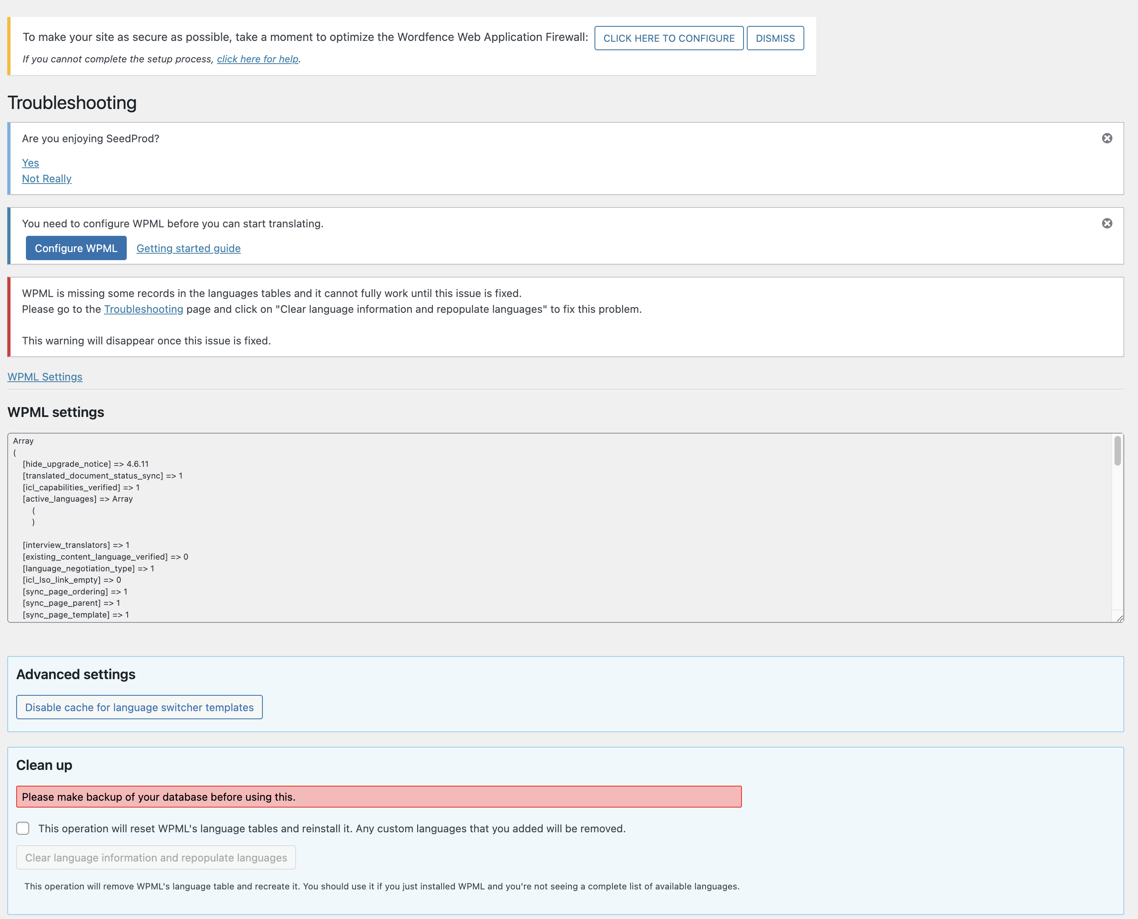Dismiss the SeedProd enjoyment notice
Viewport: 1138px width, 919px height.
(x=1107, y=138)
